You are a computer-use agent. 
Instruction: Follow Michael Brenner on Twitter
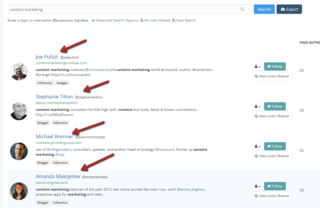tap(275, 146)
